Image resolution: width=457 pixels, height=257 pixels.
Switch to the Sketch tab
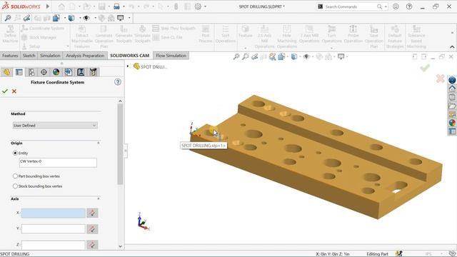[29, 56]
